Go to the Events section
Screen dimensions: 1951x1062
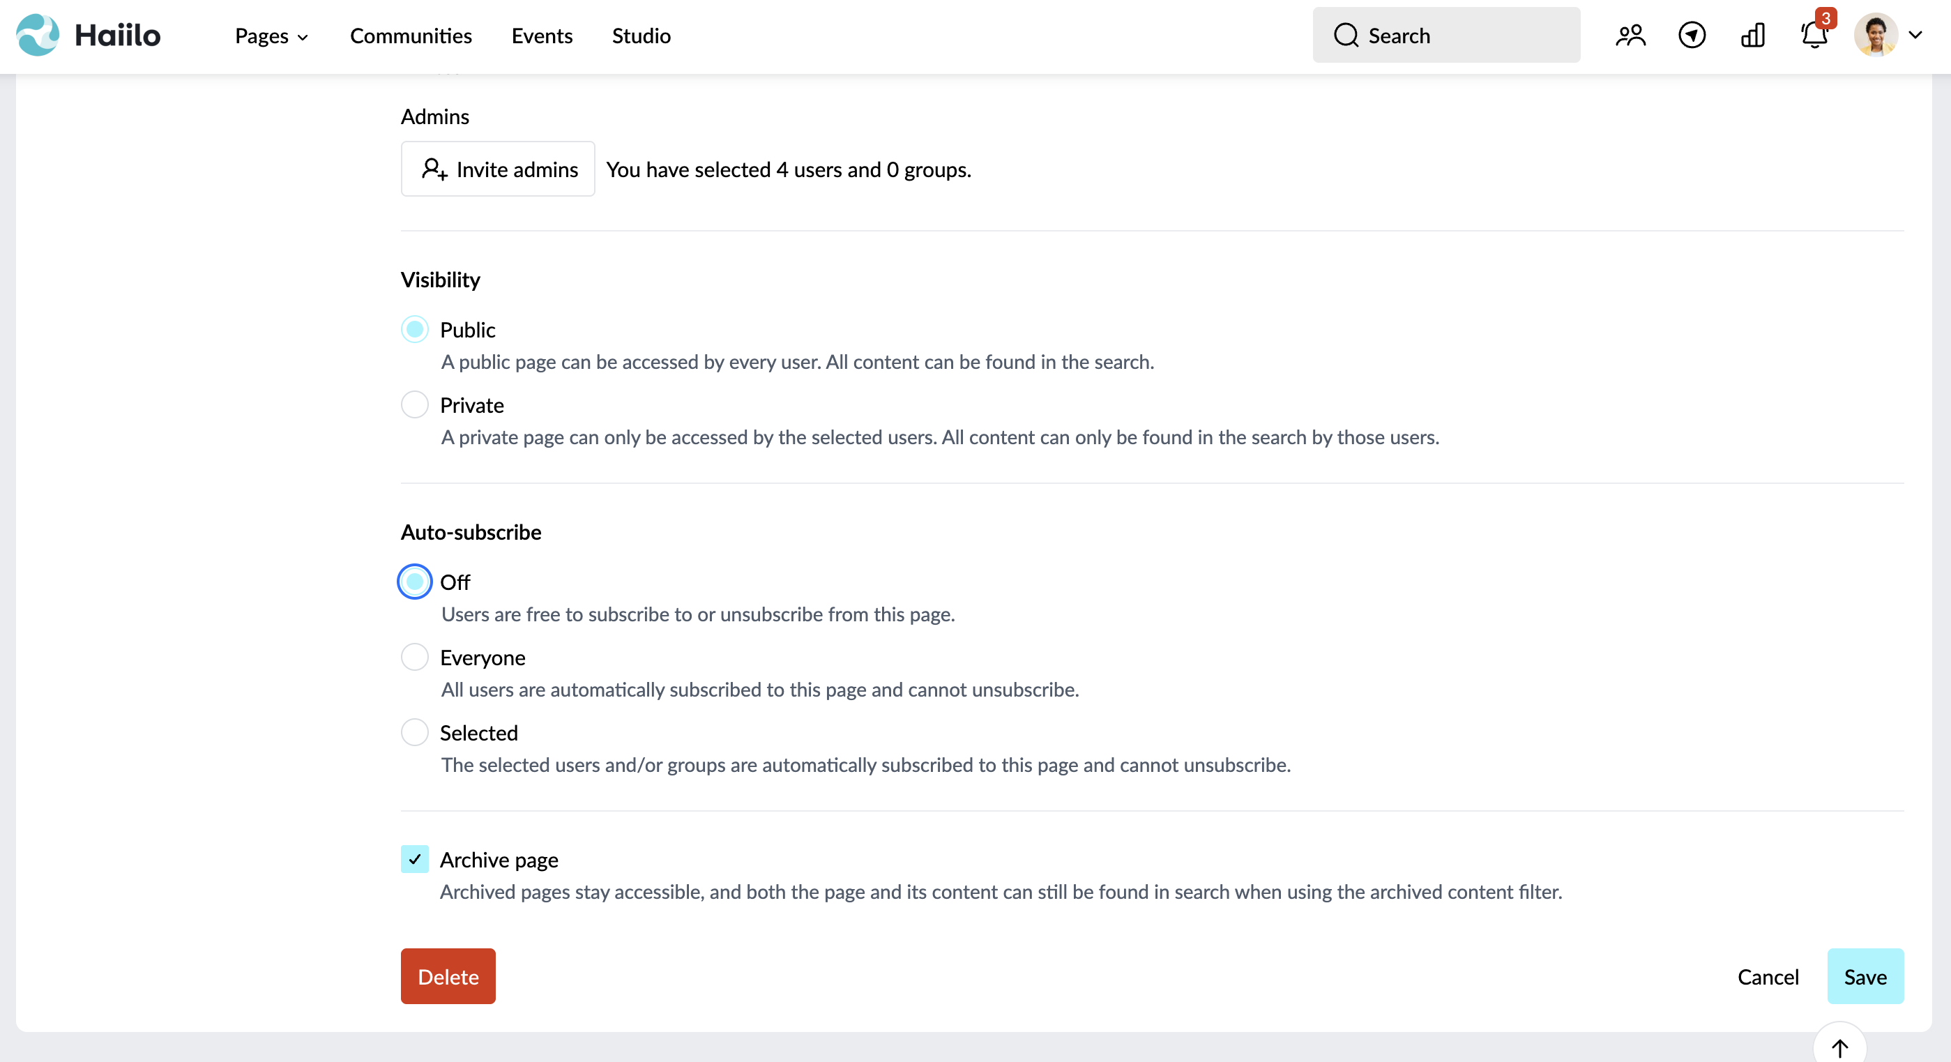coord(542,36)
